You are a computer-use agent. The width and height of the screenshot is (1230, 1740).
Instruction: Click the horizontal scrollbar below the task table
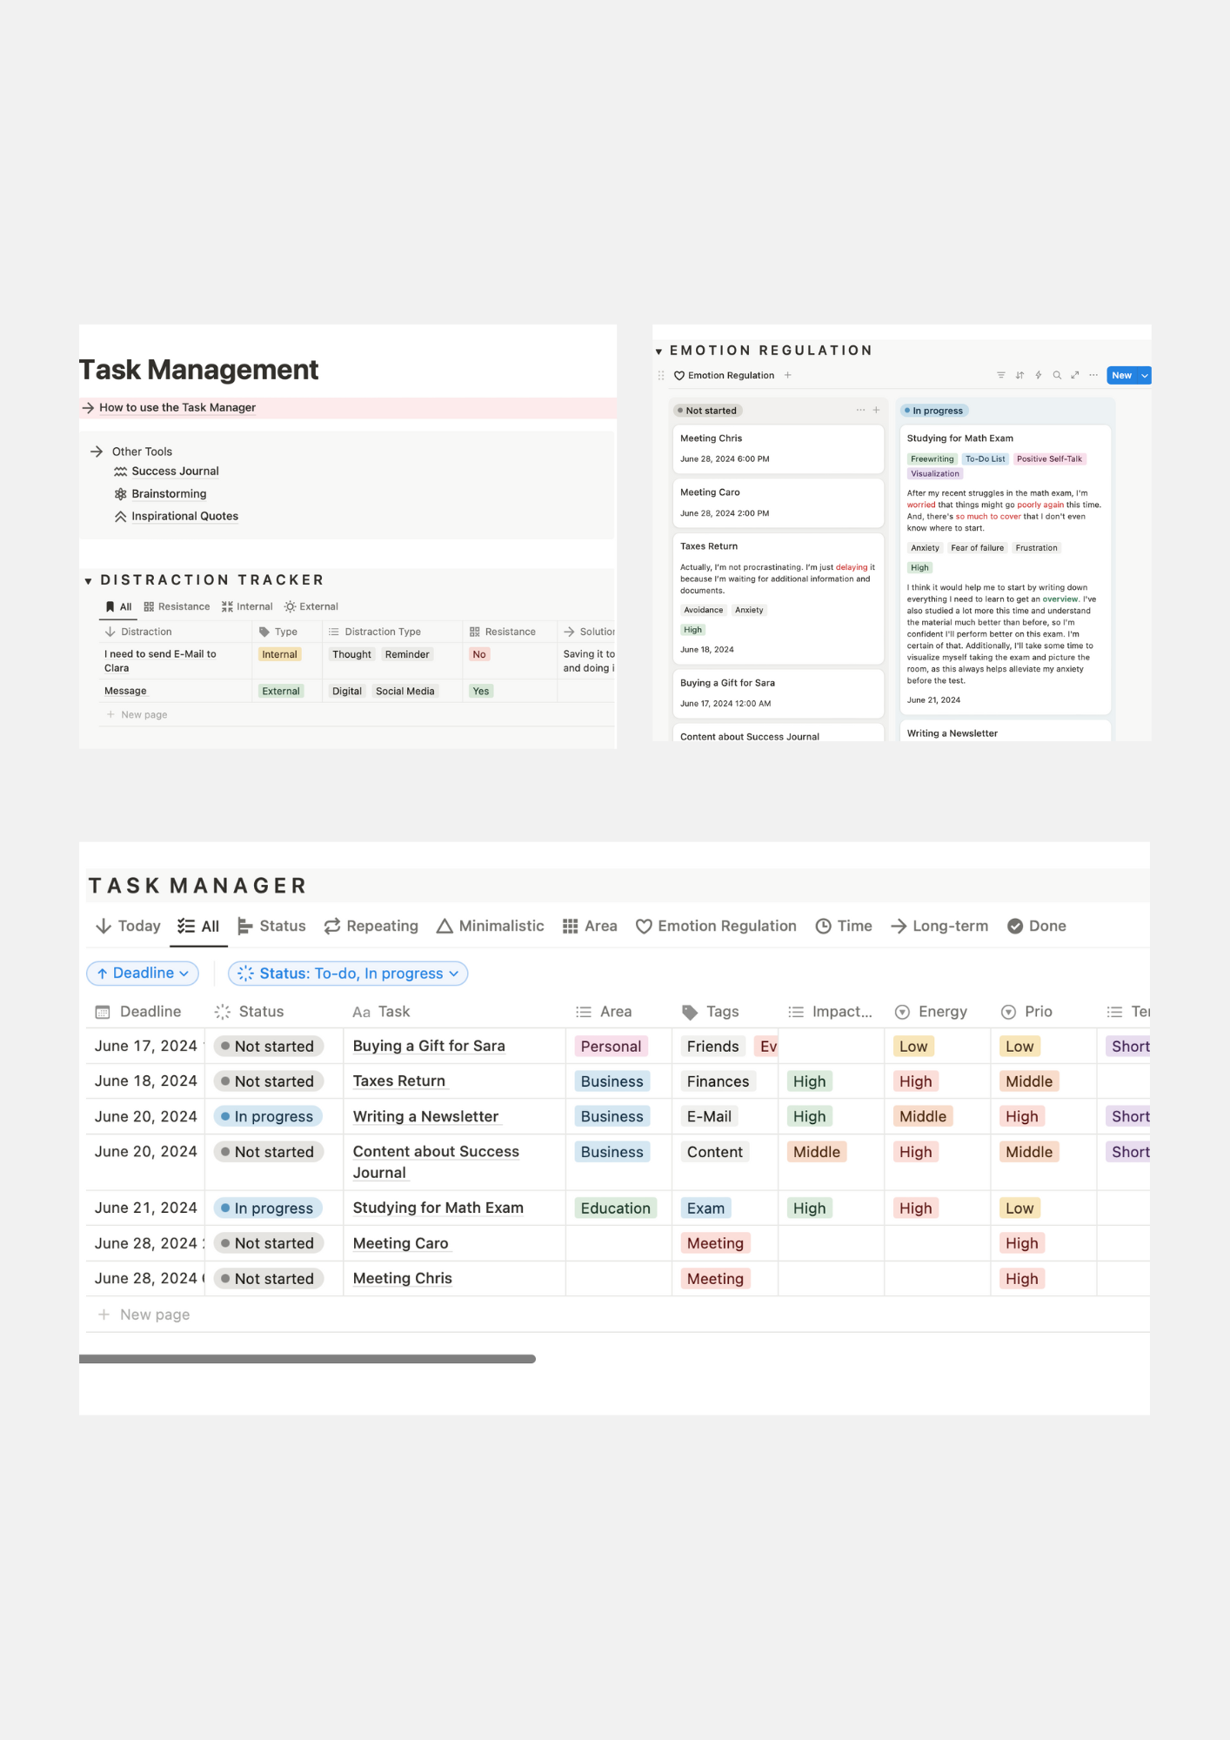click(x=307, y=1359)
